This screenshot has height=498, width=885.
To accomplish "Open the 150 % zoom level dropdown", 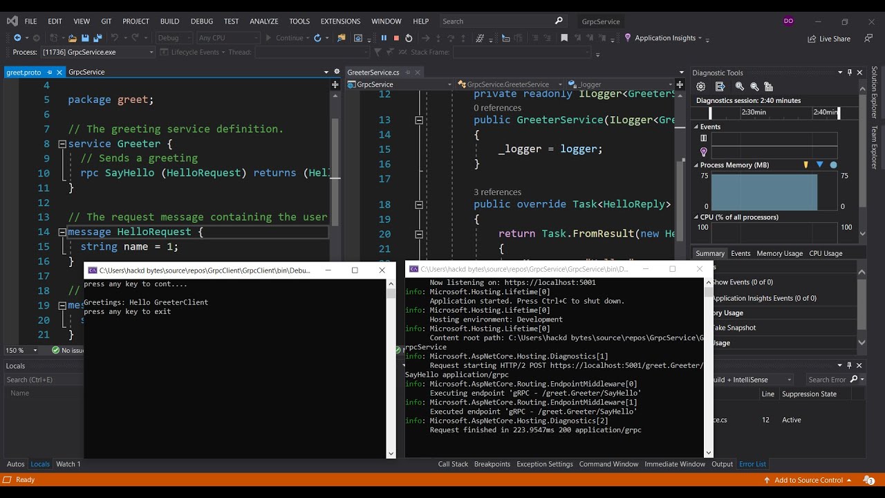I will (x=37, y=350).
